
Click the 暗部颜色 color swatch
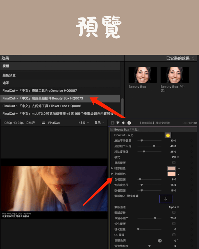click(x=171, y=168)
